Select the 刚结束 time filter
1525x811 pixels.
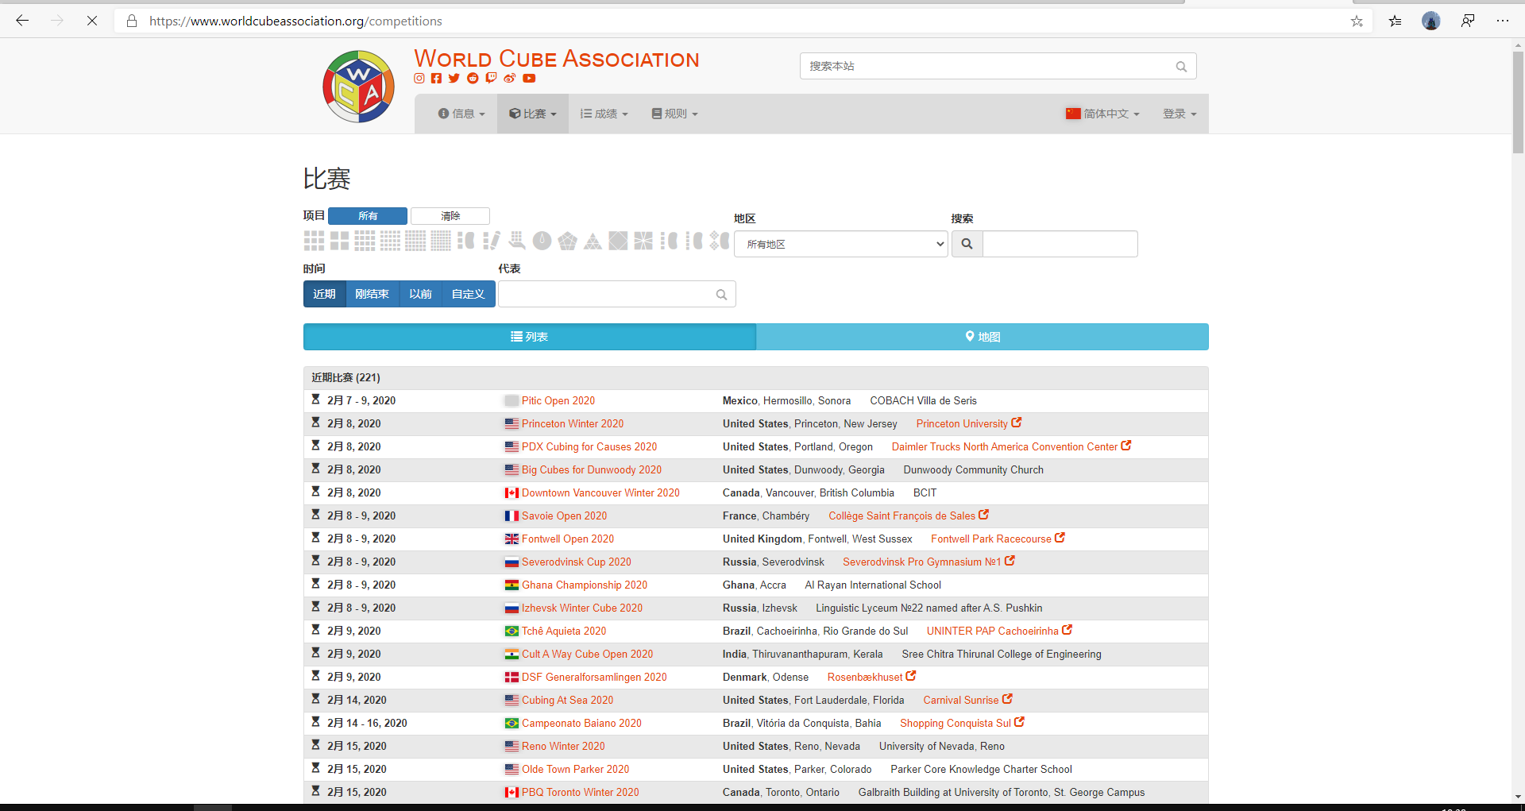point(372,294)
